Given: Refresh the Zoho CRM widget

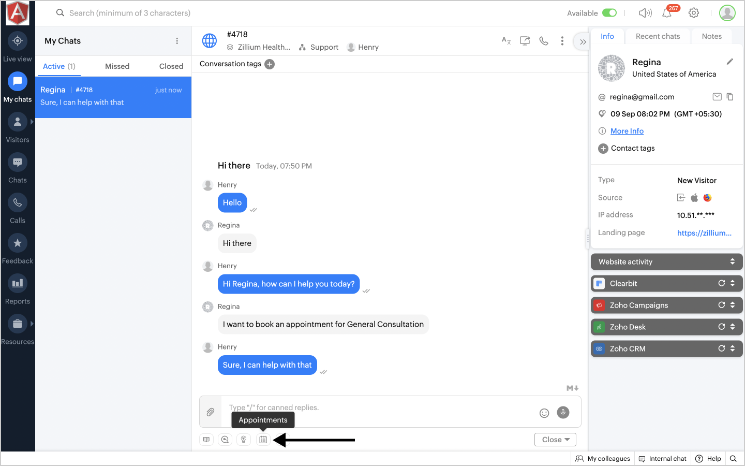Looking at the screenshot, I should [721, 348].
